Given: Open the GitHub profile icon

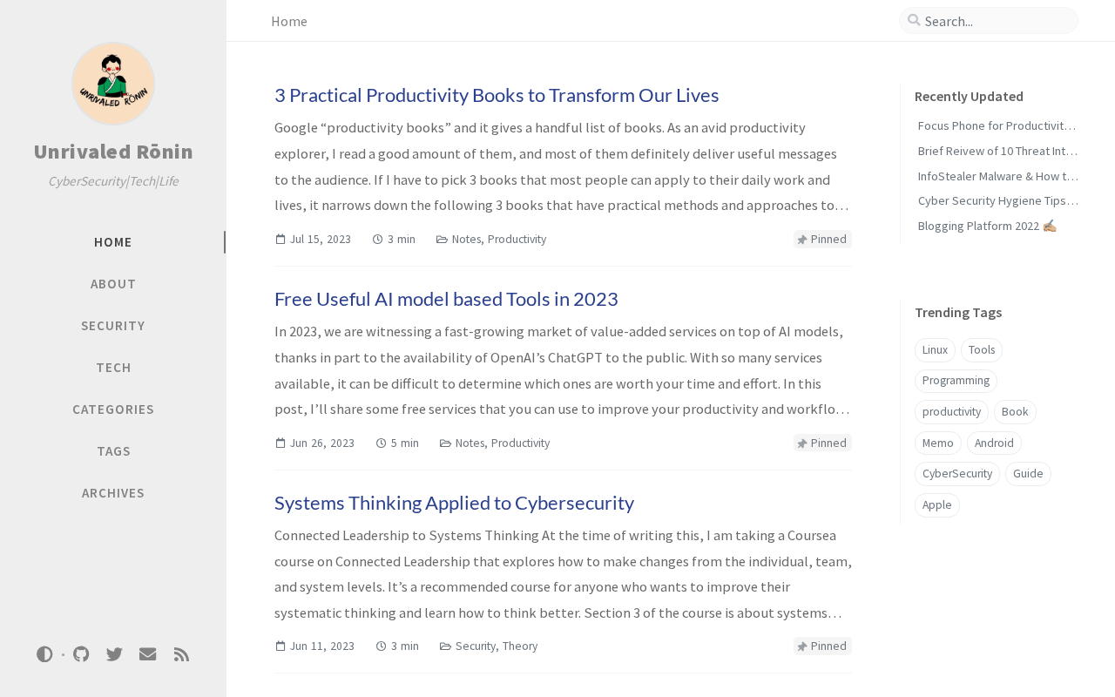Looking at the screenshot, I should [x=81, y=654].
